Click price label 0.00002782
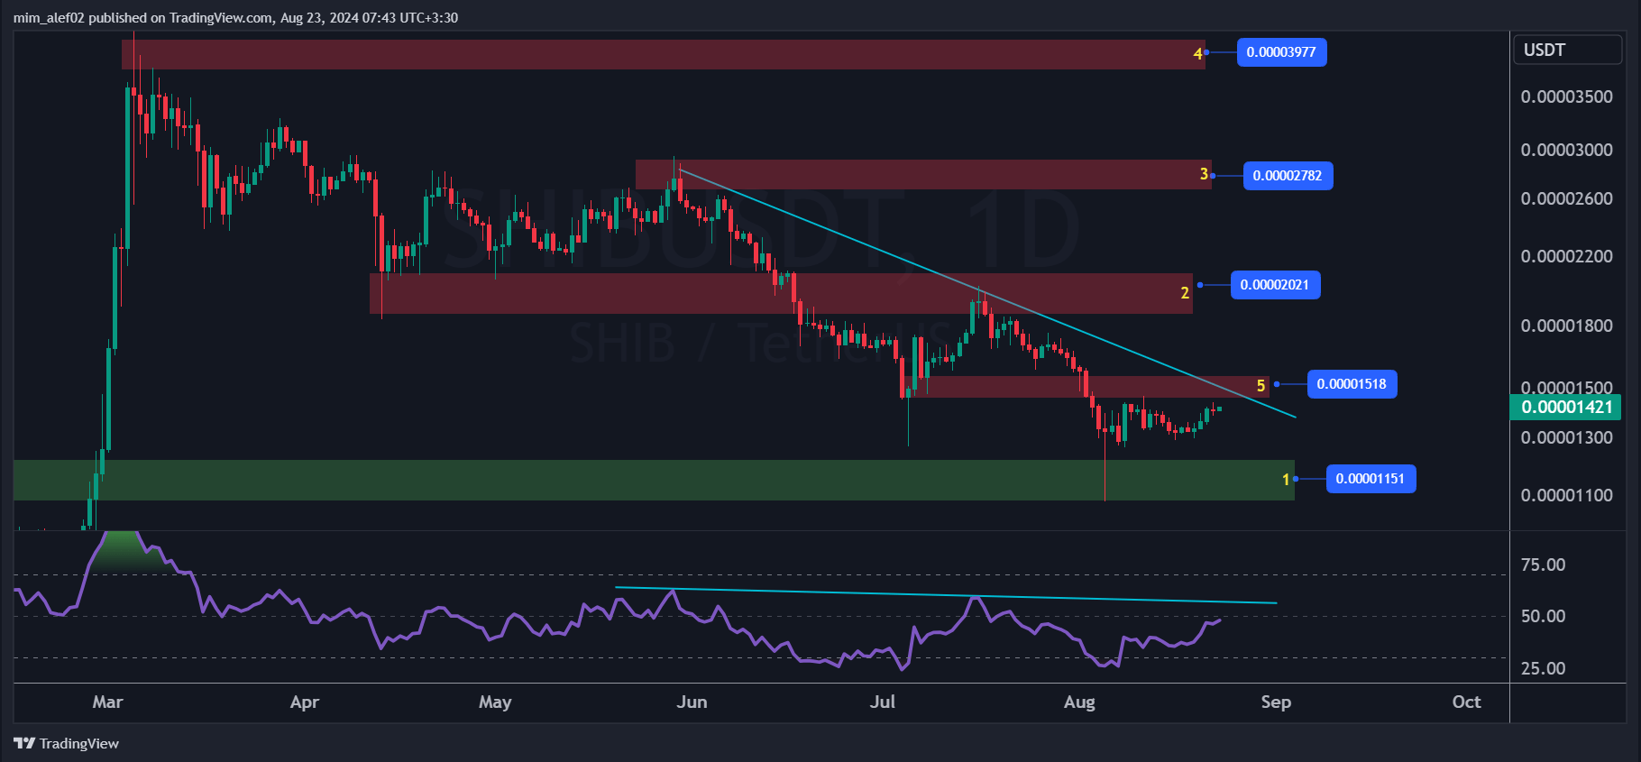Viewport: 1641px width, 762px height. point(1288,176)
